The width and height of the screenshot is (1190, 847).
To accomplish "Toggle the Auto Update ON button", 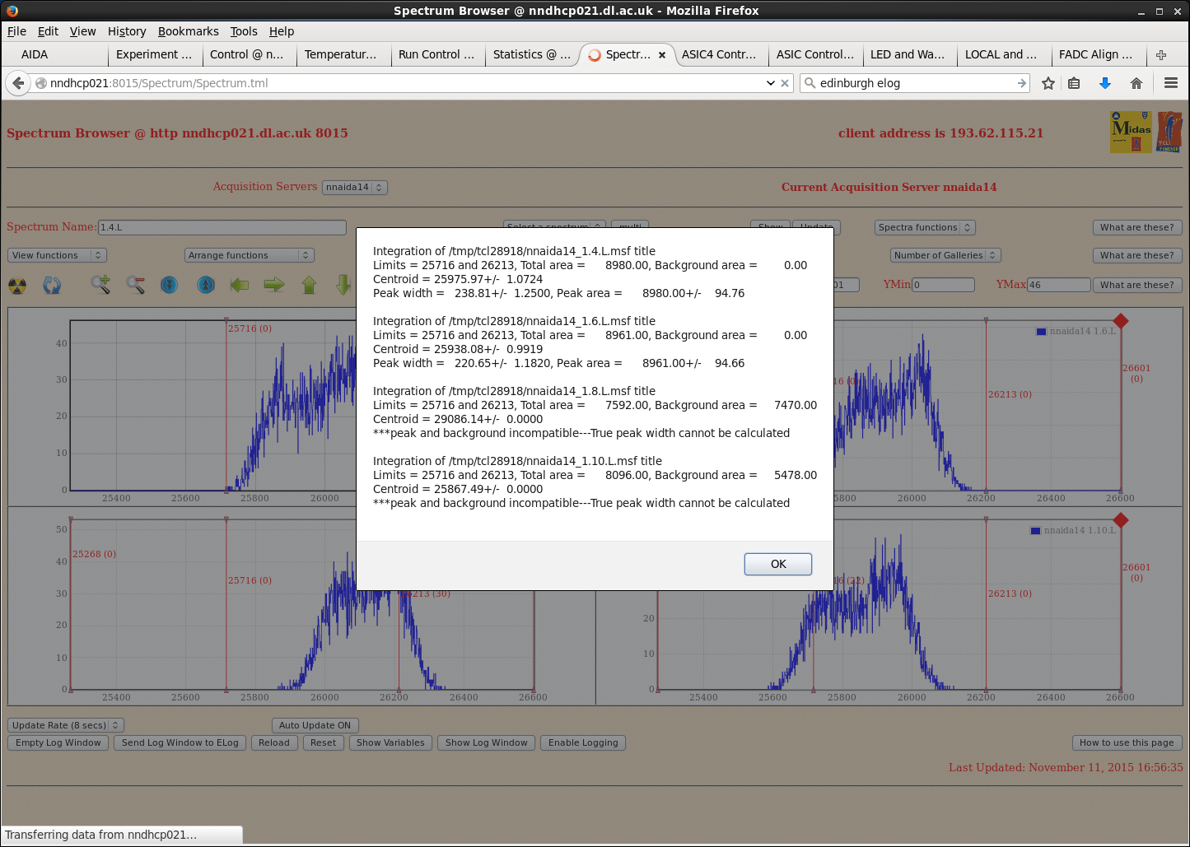I will click(315, 725).
